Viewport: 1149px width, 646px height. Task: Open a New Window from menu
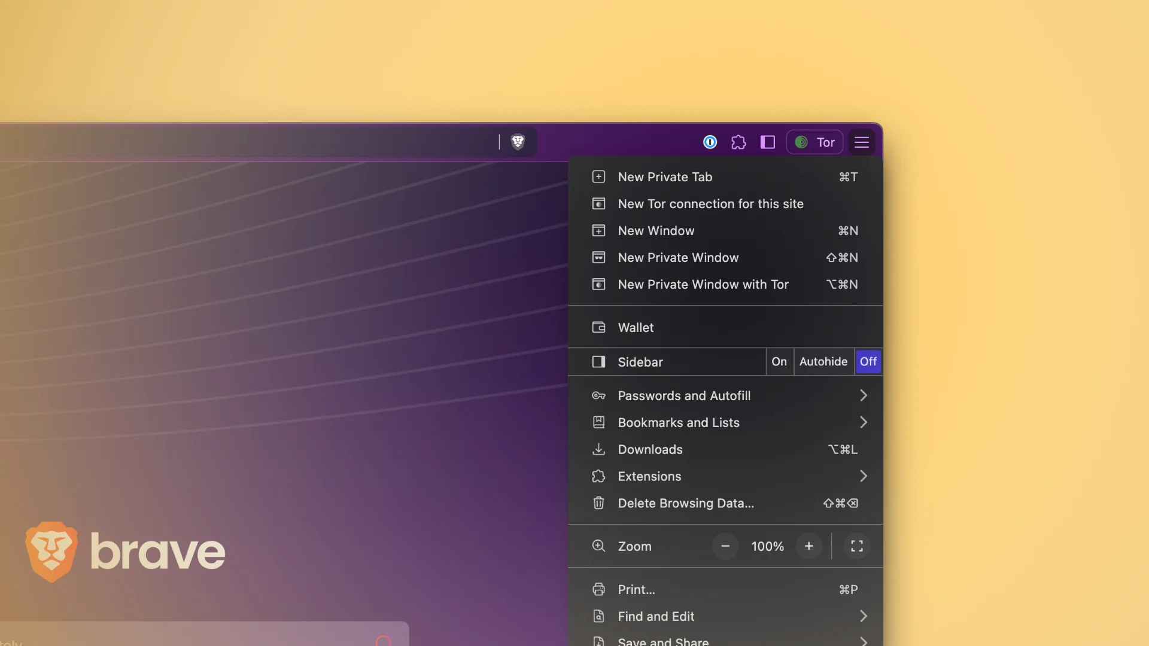click(x=725, y=230)
